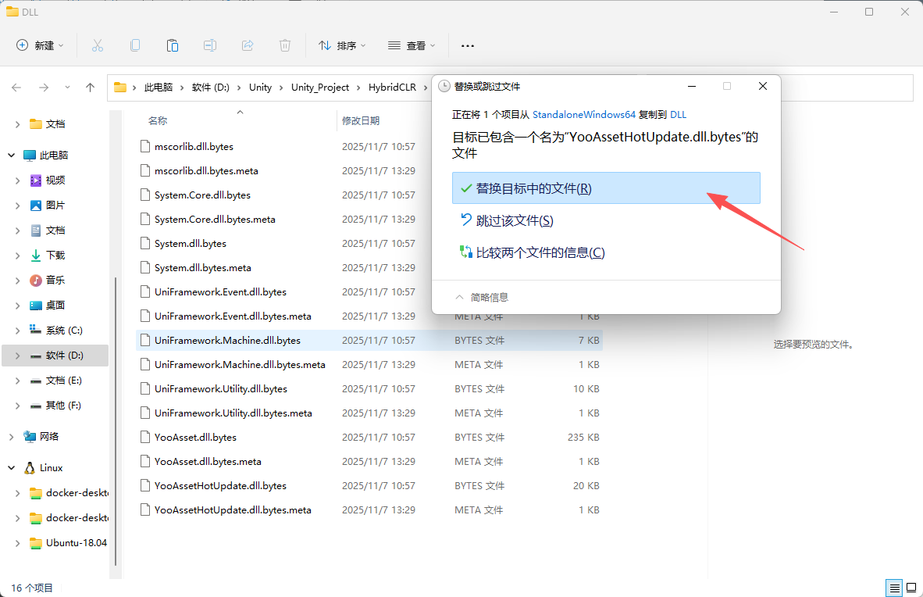Open the three-dots more options menu
The image size is (923, 597).
[x=468, y=45]
